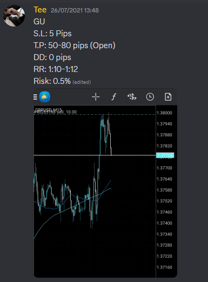Click the "(edited)" marker
The image size is (208, 282).
click(x=82, y=82)
